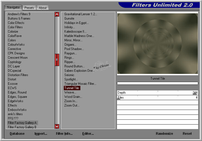Viewport: 202px width, 141px height.
Task: Open Filter Info...
Action: 64,133
